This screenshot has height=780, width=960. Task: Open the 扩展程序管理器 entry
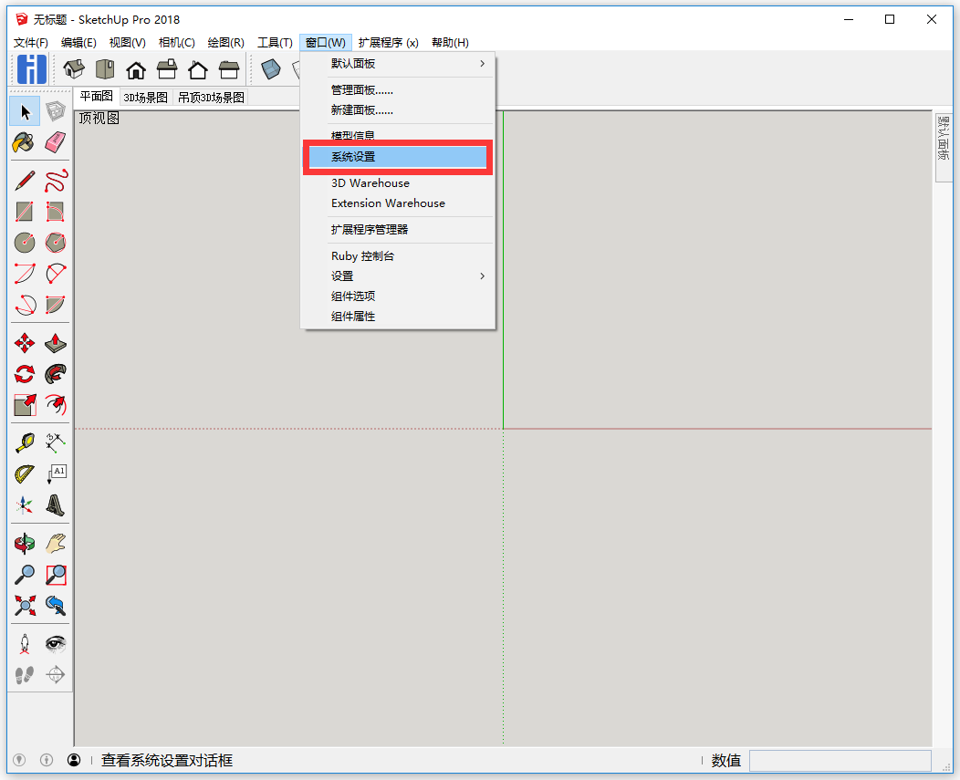pos(370,230)
